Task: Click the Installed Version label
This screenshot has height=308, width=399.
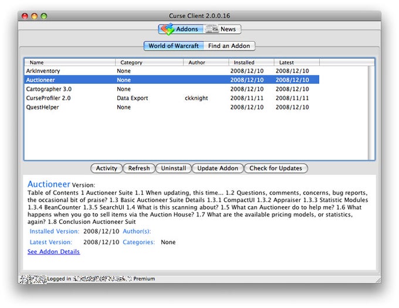Action: tap(55, 231)
